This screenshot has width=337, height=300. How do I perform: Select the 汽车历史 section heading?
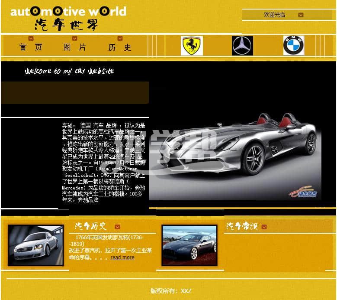(90, 226)
